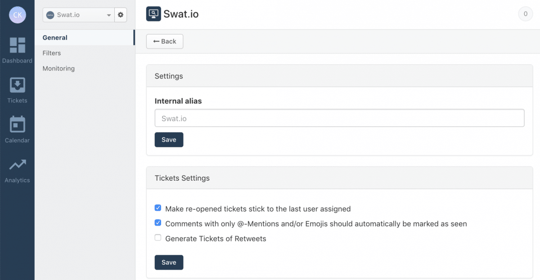Click the Swat.io monitor logo icon in header
This screenshot has height=280, width=540.
click(x=153, y=14)
